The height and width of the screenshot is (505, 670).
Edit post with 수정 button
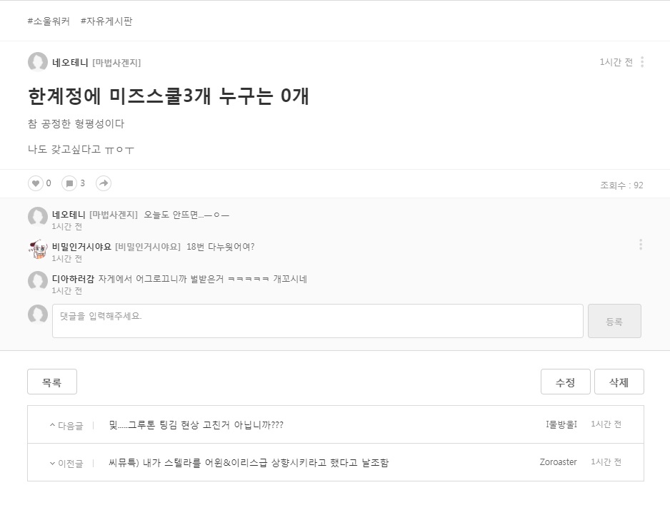(565, 382)
